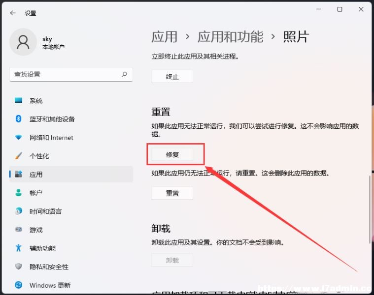Click the 重置 button
374x295 pixels.
(x=172, y=193)
